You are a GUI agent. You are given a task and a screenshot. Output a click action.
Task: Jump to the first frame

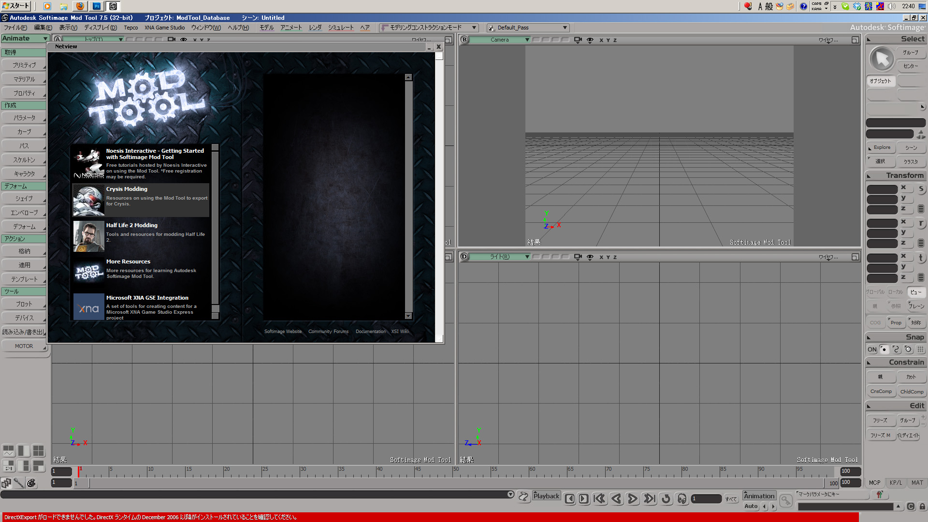pos(599,499)
